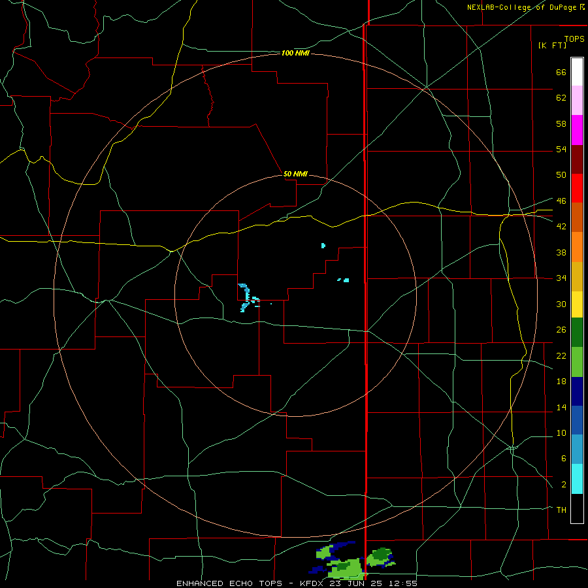Click the '30' scale label
Viewport: 588px width, 588px height.
561,304
